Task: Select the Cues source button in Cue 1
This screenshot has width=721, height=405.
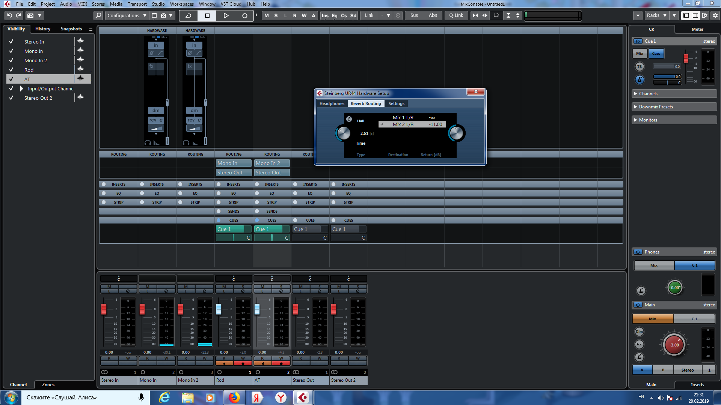Action: click(656, 54)
